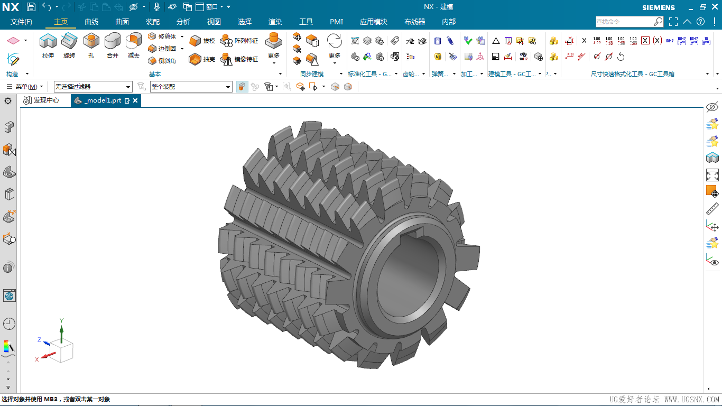The height and width of the screenshot is (406, 722).
Task: Toggle the highlighted selection scope cube button
Action: coord(242,87)
